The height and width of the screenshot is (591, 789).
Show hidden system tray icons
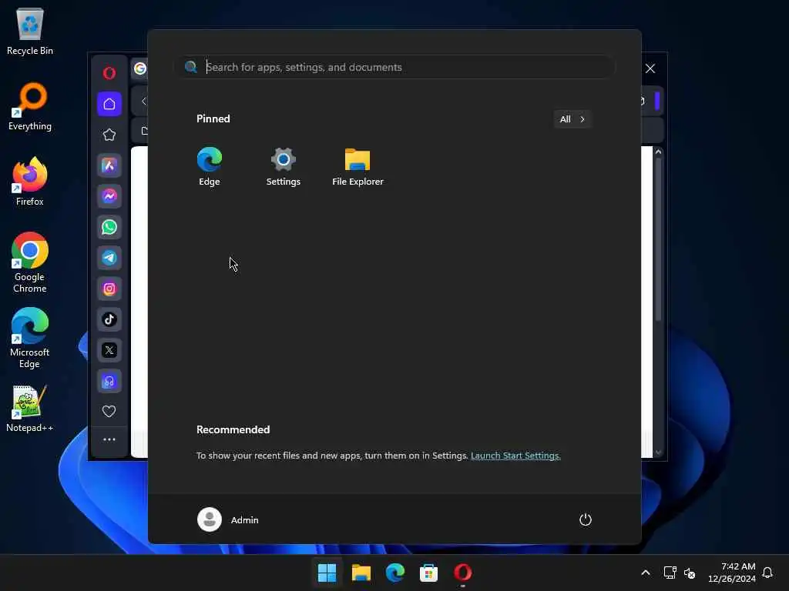coord(646,573)
